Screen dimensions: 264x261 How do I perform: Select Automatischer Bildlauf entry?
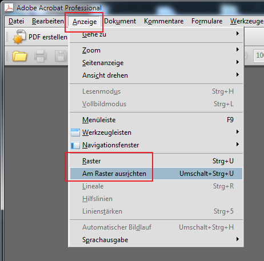point(156,227)
